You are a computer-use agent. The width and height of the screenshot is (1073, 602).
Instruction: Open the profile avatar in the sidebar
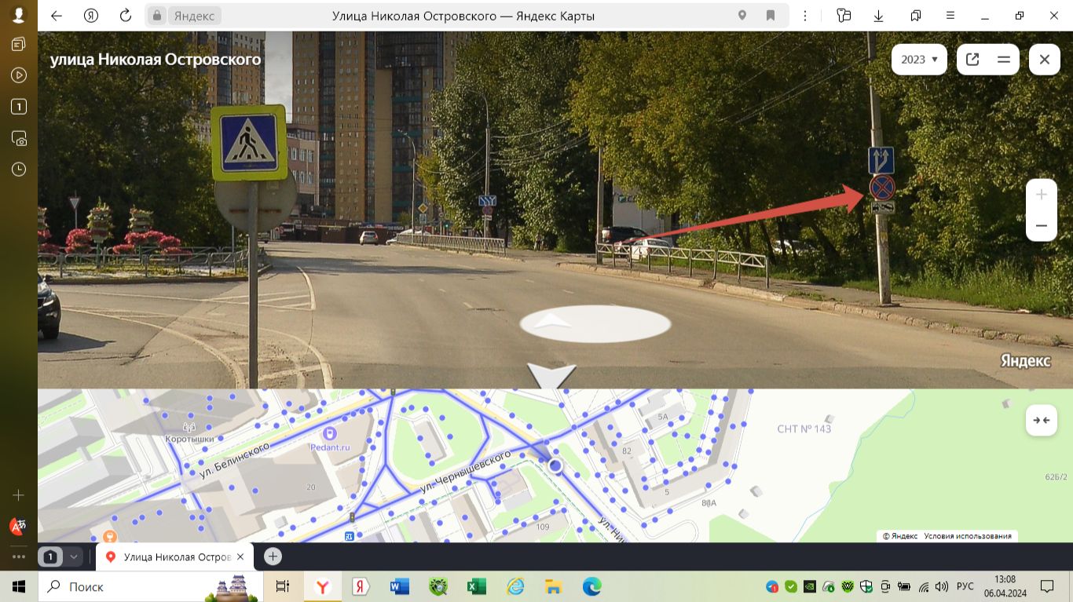[19, 15]
